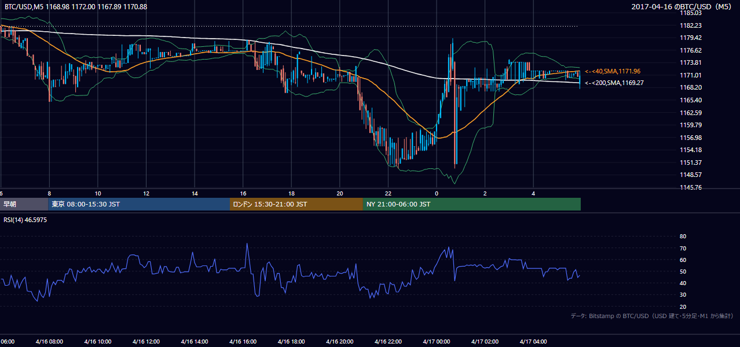The width and height of the screenshot is (740, 347).
Task: Click price axis value 1154.18
Action: (x=690, y=150)
